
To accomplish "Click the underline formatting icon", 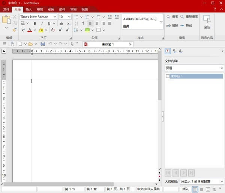I will (x=49, y=24).
